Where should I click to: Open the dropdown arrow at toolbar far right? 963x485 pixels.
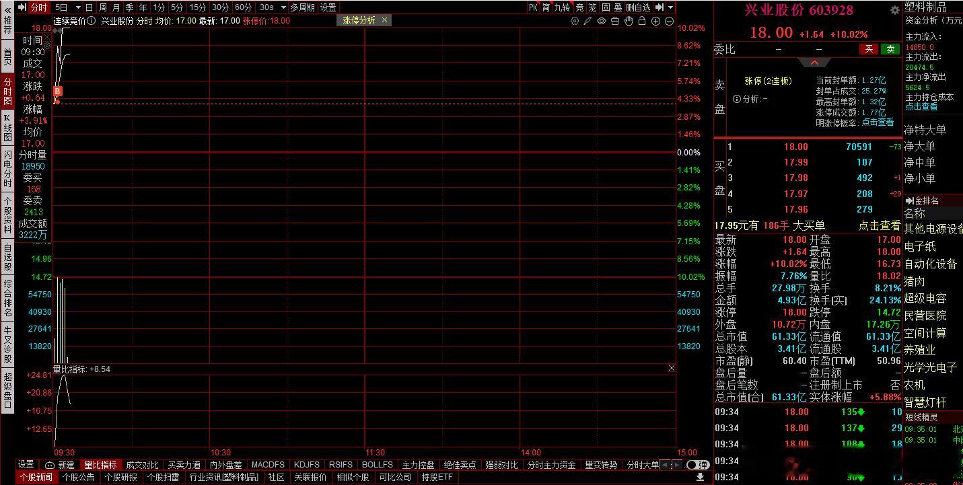point(671,7)
